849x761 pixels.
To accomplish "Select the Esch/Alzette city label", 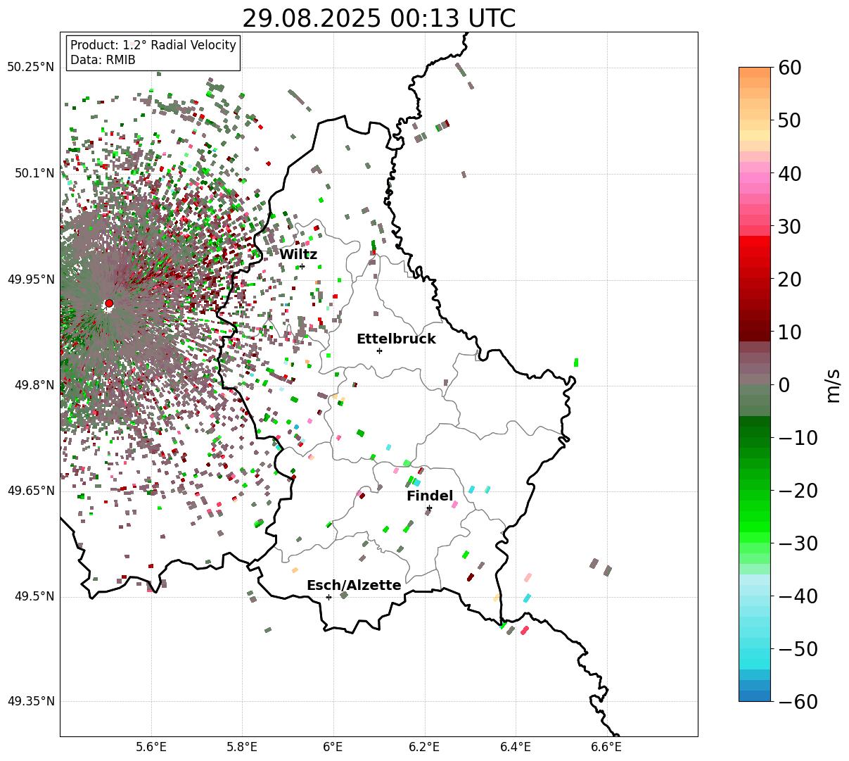I will 354,586.
